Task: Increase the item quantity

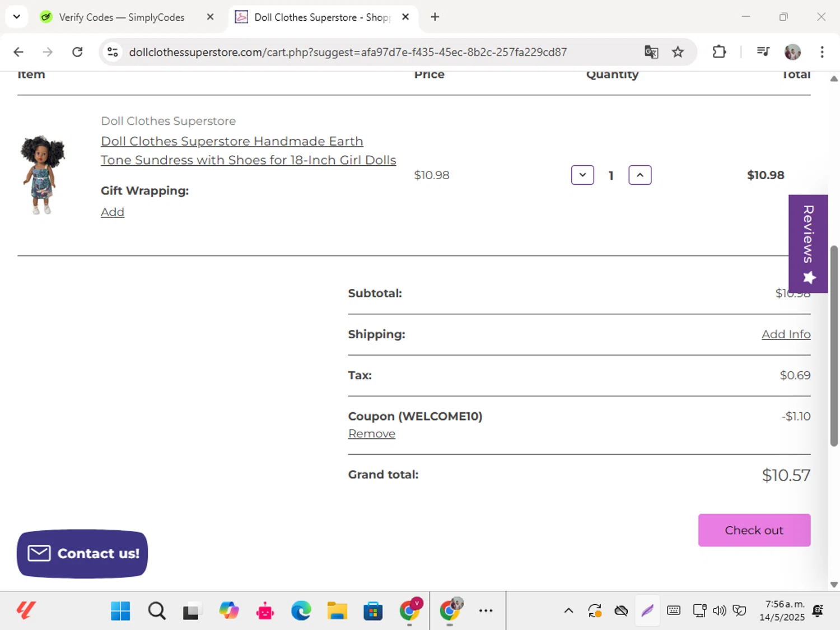Action: tap(640, 175)
